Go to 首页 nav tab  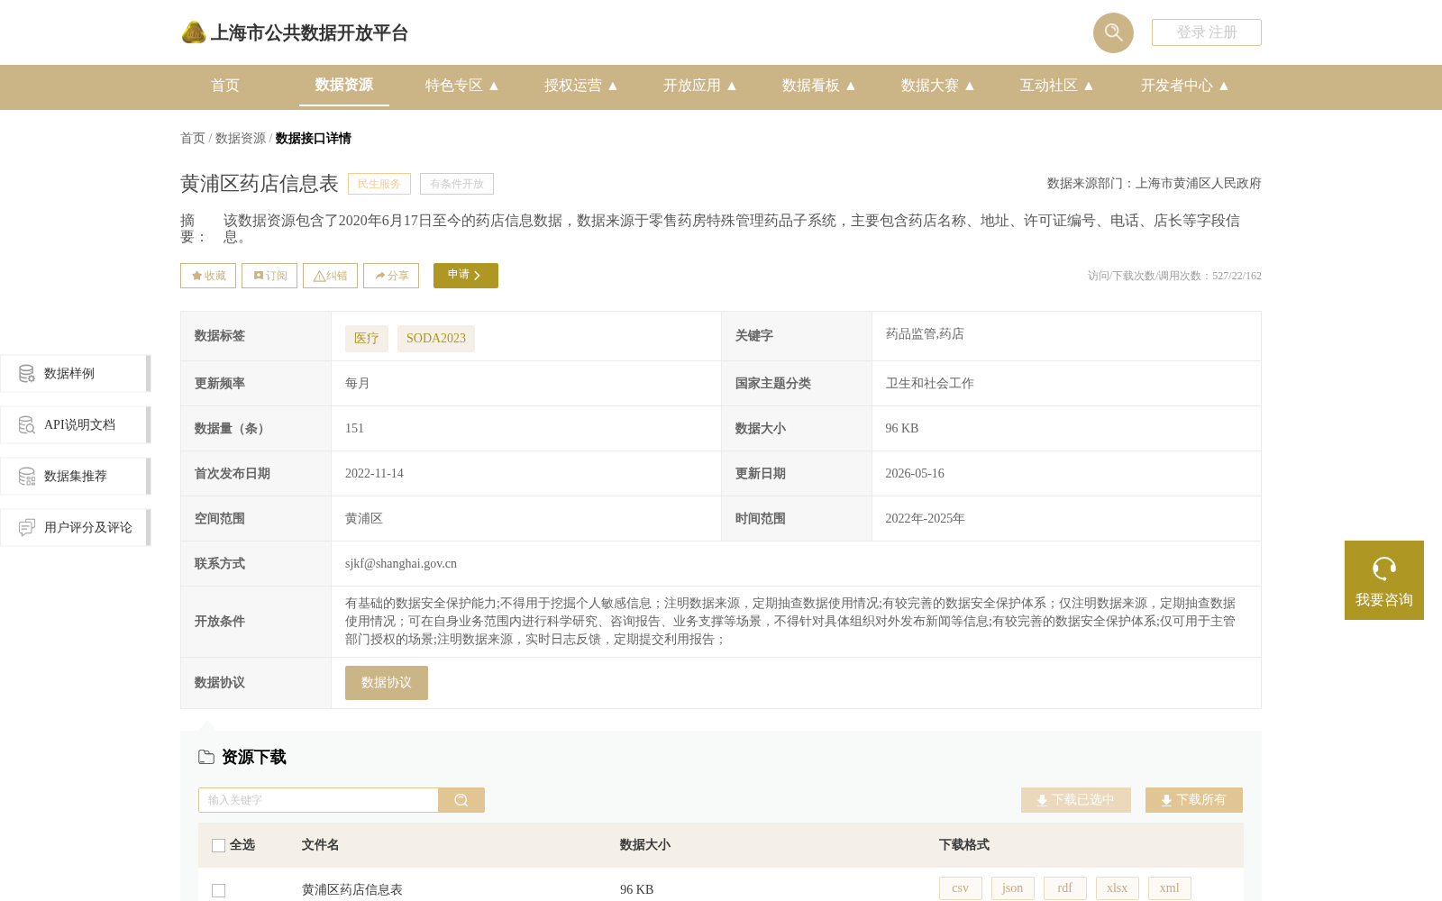(225, 86)
